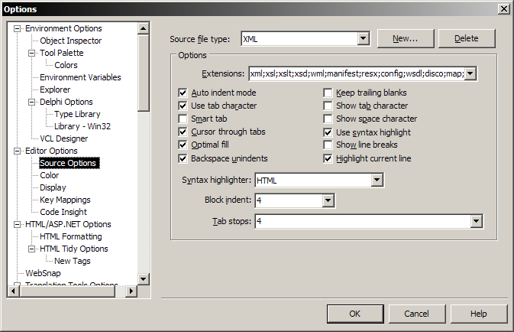Select Code Insight tree item

pos(63,212)
